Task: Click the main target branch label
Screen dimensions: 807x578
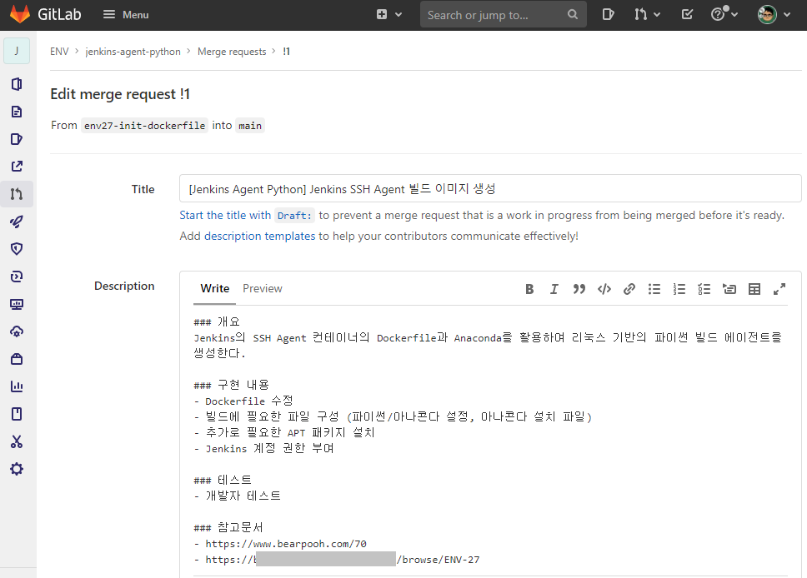Action: coord(250,126)
